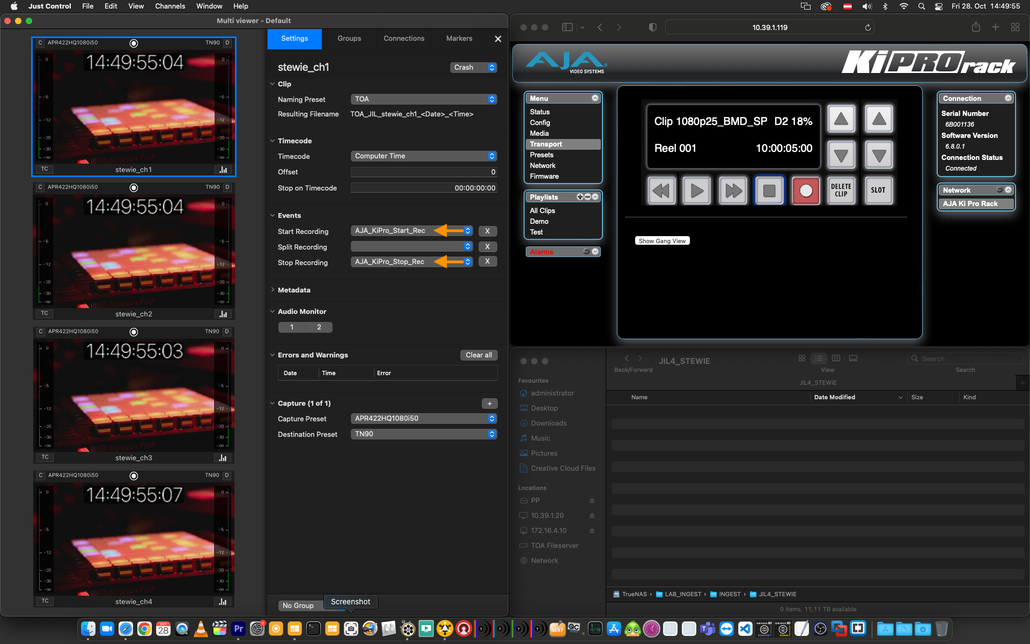The width and height of the screenshot is (1030, 644).
Task: Clear the Stop Recording event with X
Action: pos(487,261)
